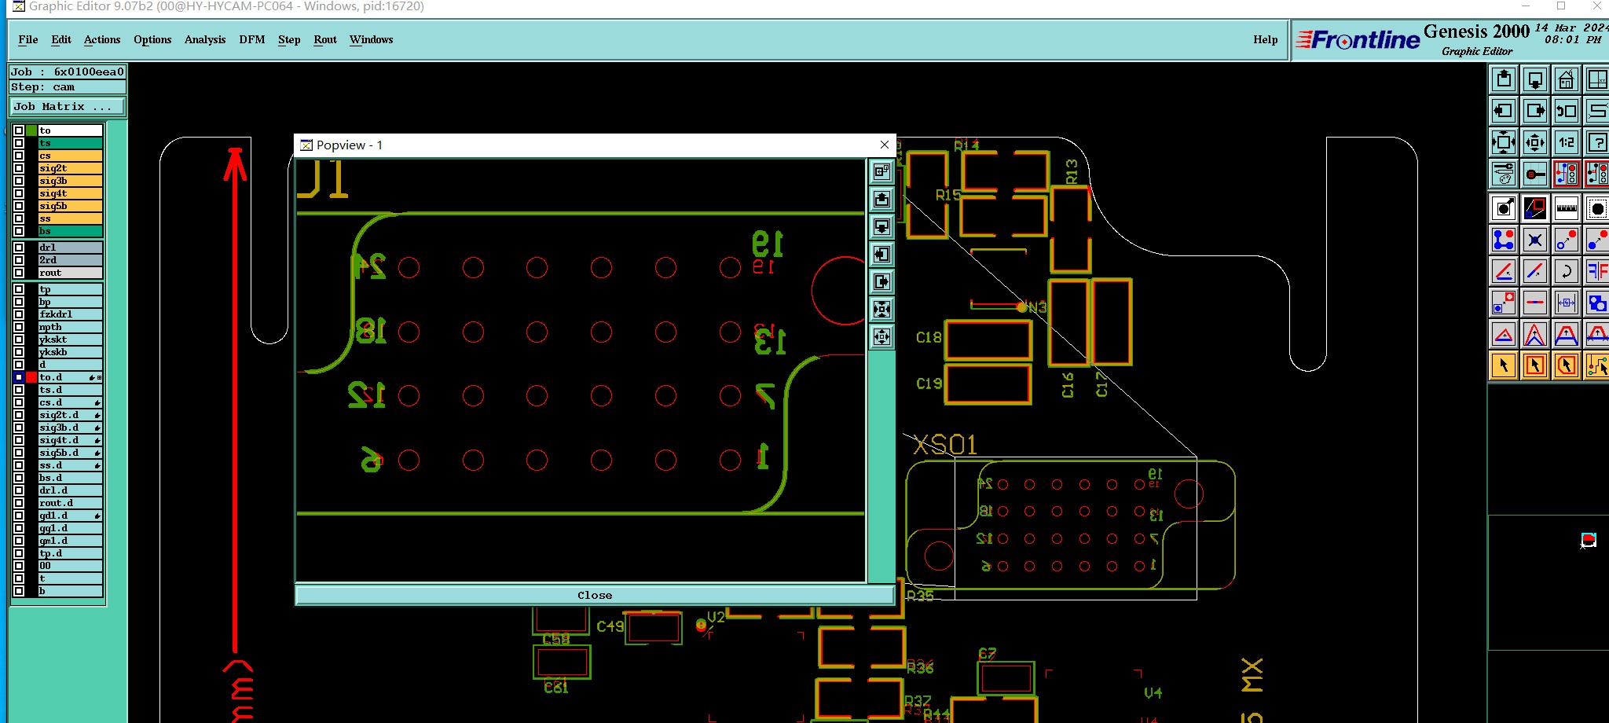Screen dimensions: 1609x723
Task: Open the Actions menu
Action: 102,39
